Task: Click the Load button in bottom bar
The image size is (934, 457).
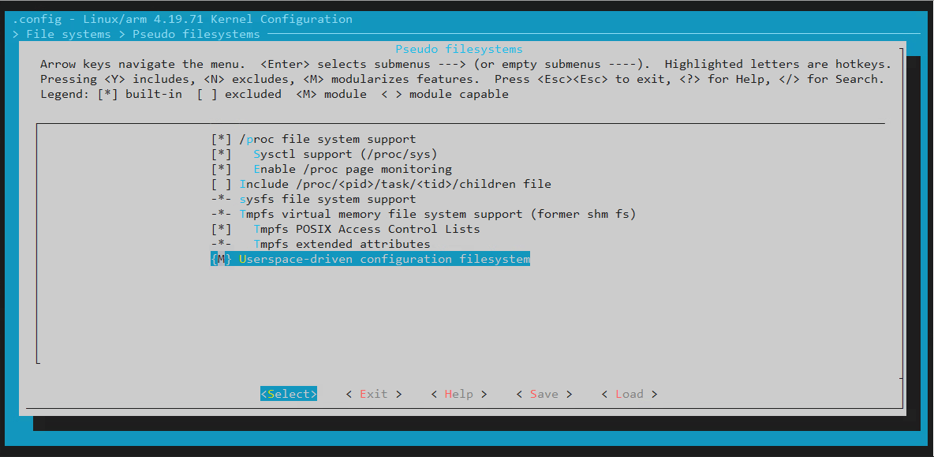Action: 630,394
